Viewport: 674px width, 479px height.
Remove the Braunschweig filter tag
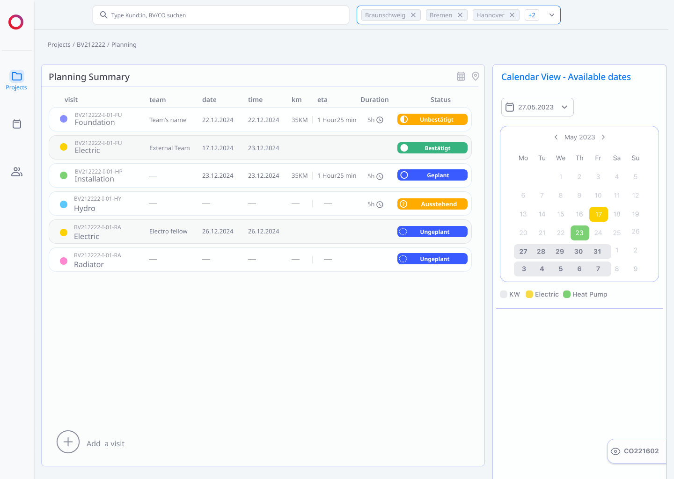[413, 15]
